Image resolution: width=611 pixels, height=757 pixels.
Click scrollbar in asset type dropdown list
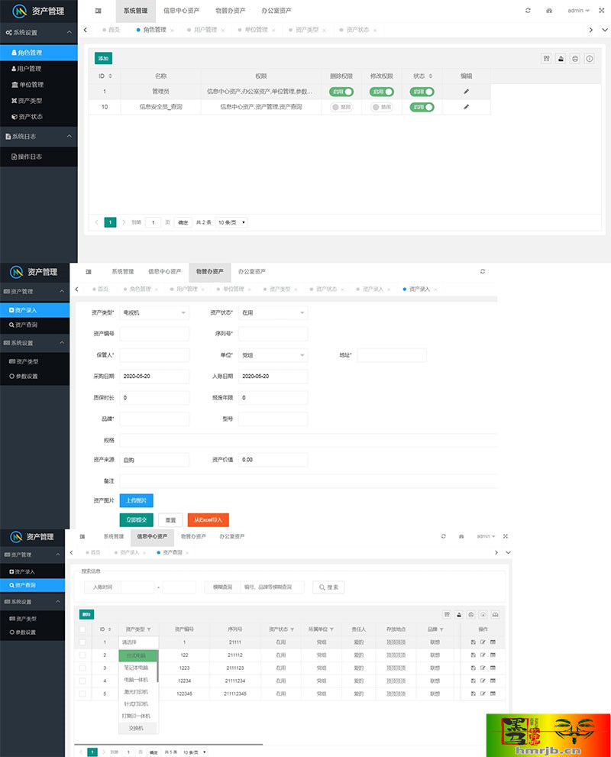click(157, 666)
